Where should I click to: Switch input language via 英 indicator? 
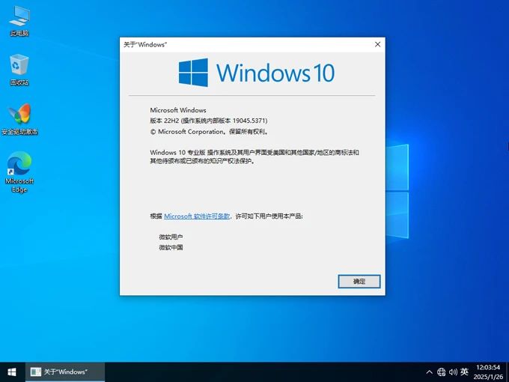[464, 372]
